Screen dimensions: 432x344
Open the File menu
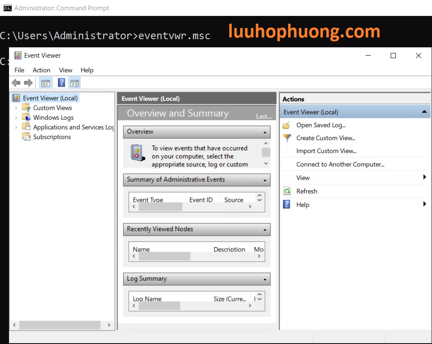[19, 70]
